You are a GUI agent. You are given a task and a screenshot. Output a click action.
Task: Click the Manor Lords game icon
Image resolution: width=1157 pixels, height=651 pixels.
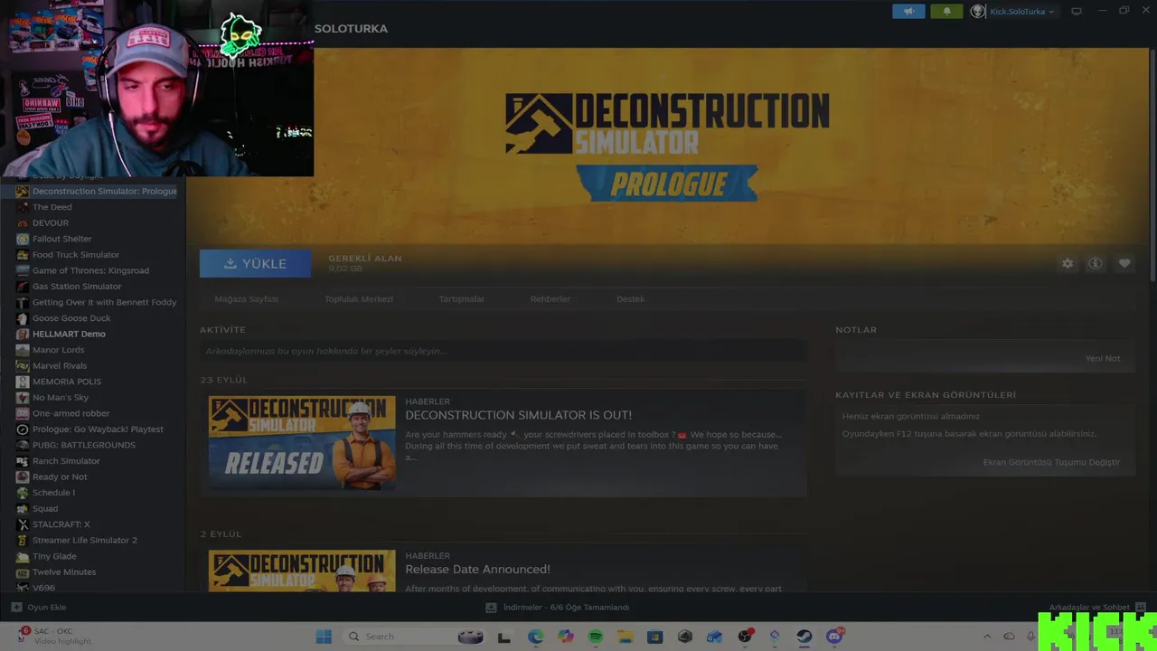(x=23, y=350)
